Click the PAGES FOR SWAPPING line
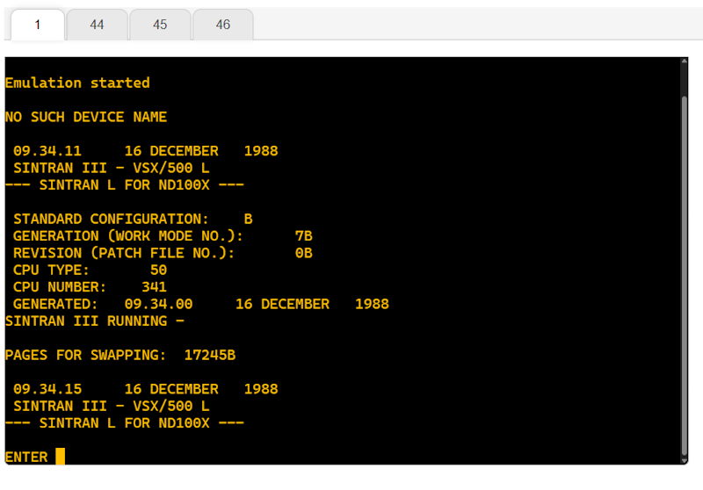Viewport: 703px width, 490px height. (120, 355)
